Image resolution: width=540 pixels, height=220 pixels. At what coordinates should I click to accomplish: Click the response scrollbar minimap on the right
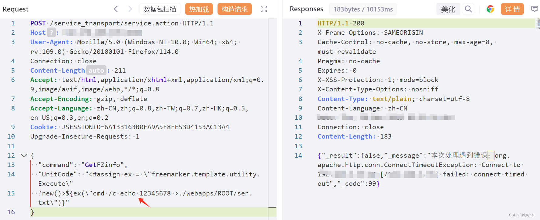[538, 24]
